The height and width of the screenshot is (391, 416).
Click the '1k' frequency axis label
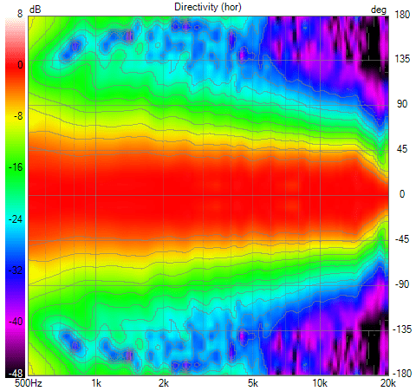point(96,383)
